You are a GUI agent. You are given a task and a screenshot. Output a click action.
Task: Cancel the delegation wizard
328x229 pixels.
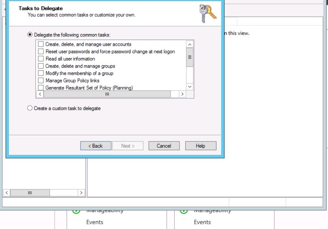tap(164, 146)
